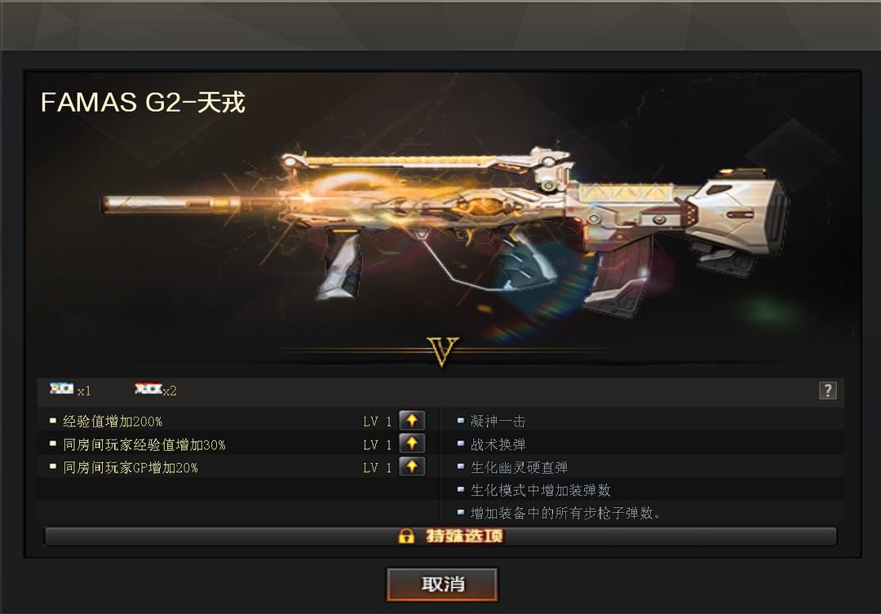Click the 同房间玩家经验值增加30% label
Screen dimensions: 881x614
tap(144, 445)
